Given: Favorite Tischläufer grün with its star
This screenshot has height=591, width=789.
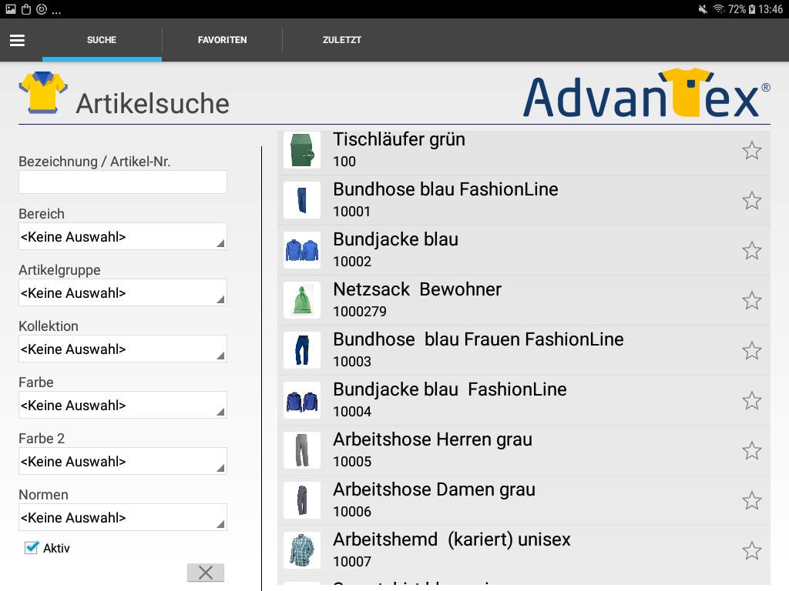Looking at the screenshot, I should pos(752,150).
